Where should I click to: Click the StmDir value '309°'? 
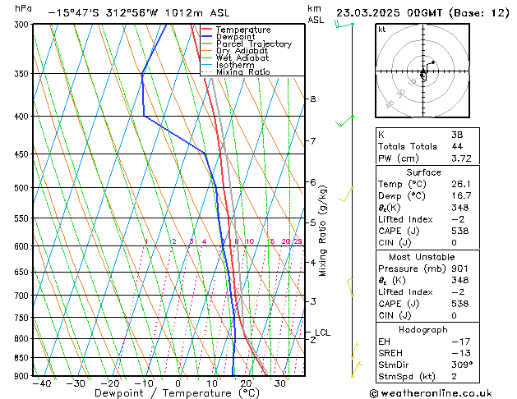(x=462, y=365)
